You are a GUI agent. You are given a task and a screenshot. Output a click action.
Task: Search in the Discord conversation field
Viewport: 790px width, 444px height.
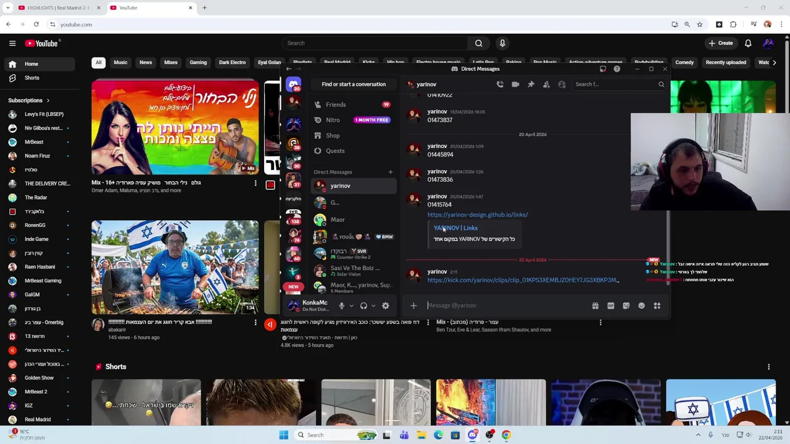click(619, 84)
